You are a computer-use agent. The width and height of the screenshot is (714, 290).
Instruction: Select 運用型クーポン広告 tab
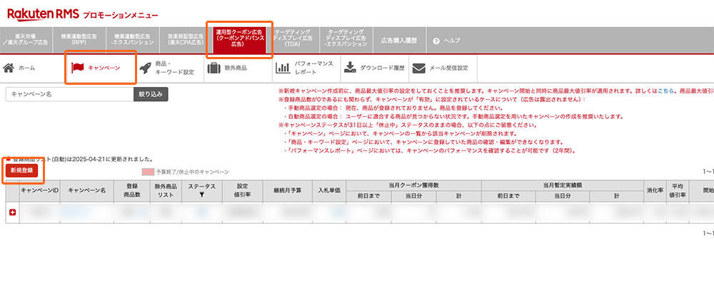tap(239, 40)
